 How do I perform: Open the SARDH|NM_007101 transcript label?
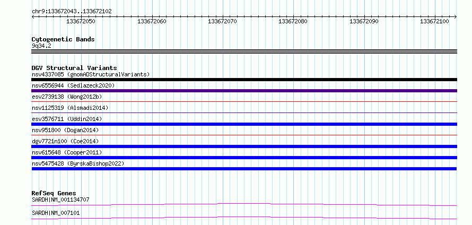[56, 213]
